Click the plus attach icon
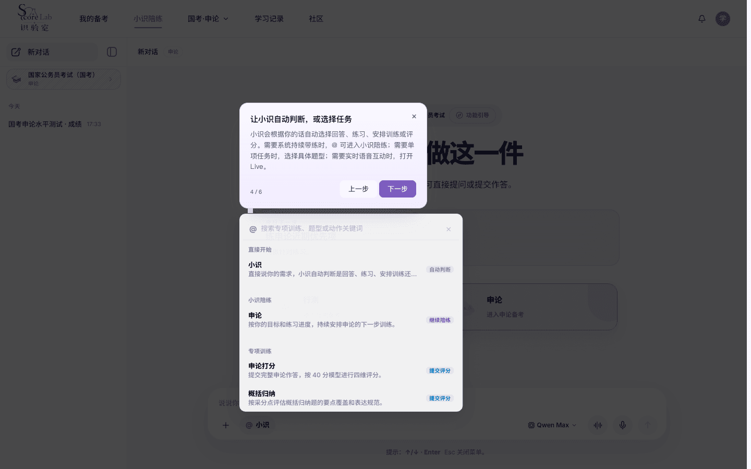 coord(226,425)
